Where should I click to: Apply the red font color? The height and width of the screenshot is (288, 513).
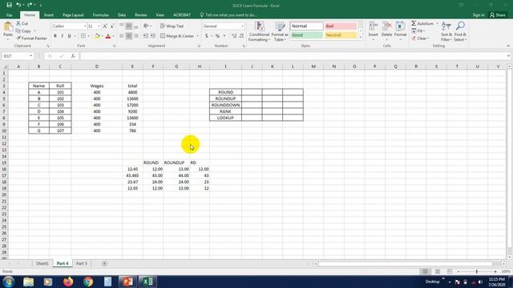(108, 36)
